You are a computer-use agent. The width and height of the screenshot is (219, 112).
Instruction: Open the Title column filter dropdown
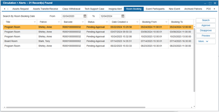[35, 22]
